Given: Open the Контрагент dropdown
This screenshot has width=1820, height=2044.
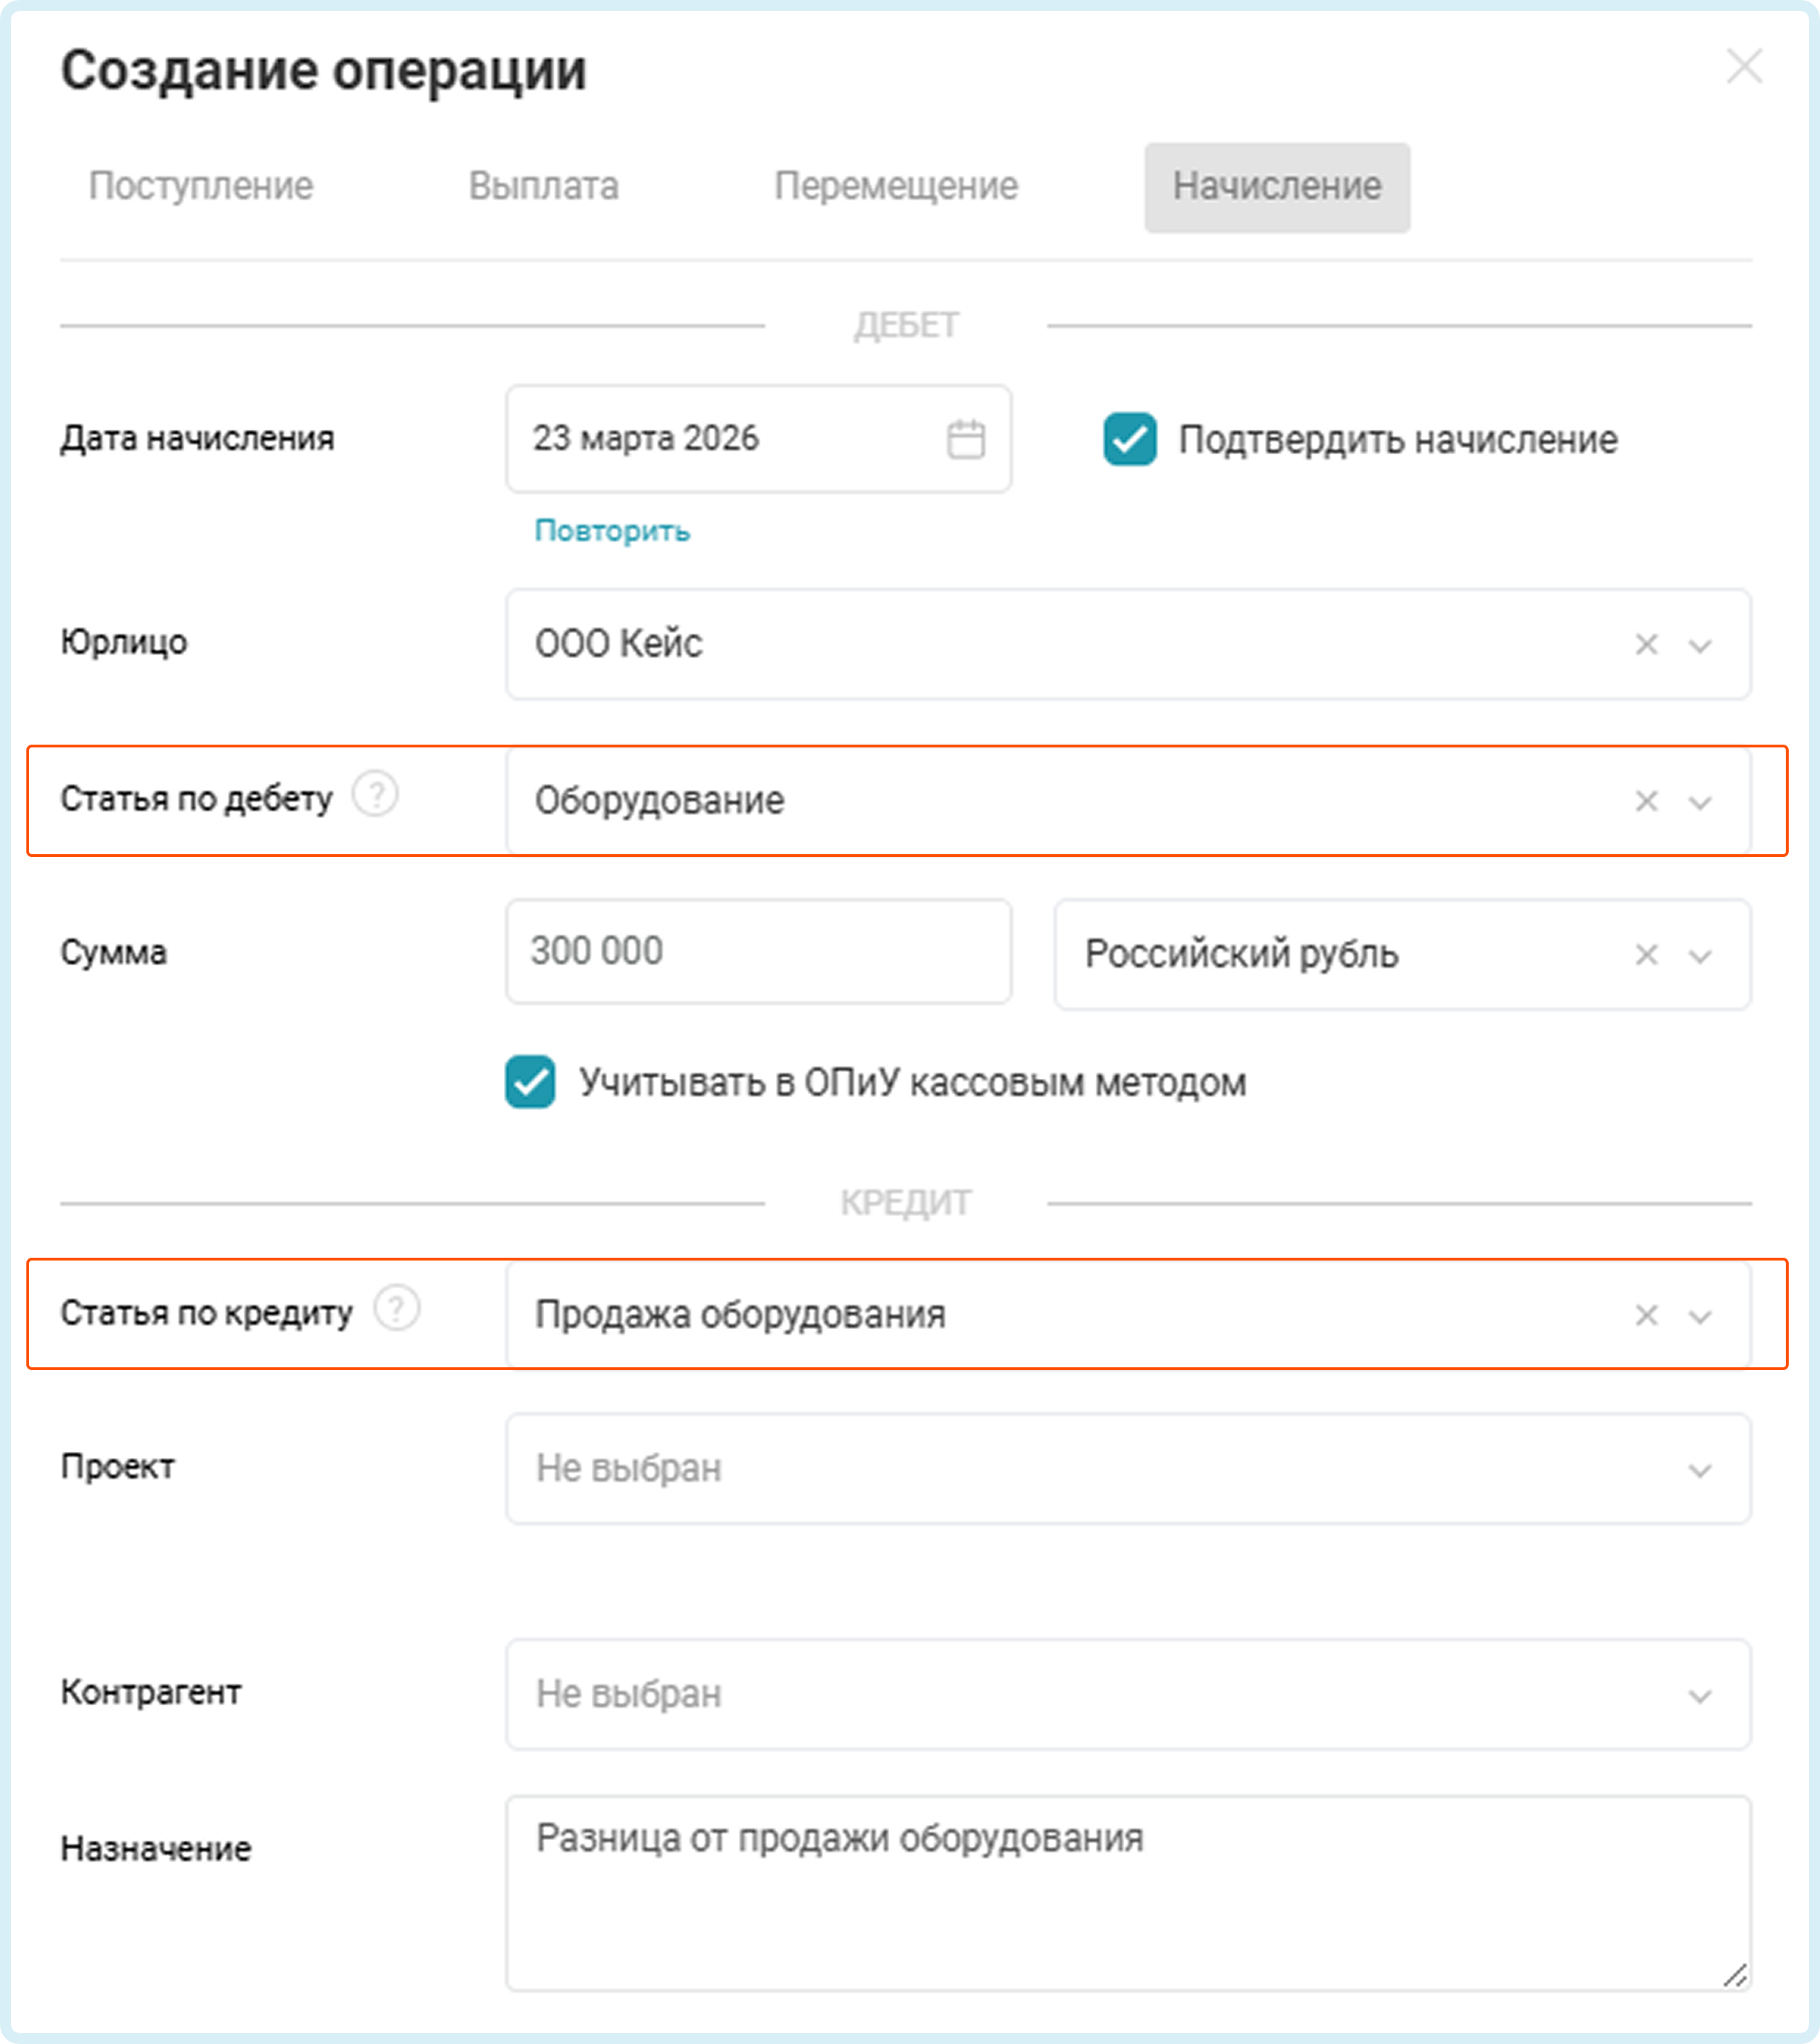Looking at the screenshot, I should coord(1127,1694).
